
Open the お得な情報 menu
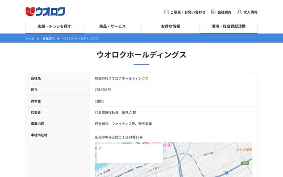pos(171,27)
